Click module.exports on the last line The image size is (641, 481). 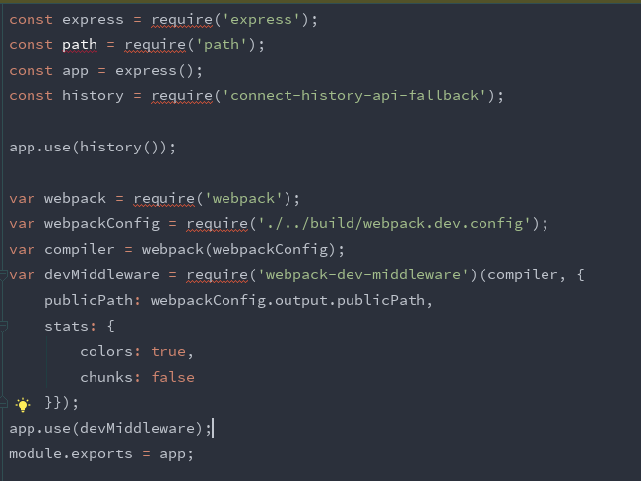(71, 454)
